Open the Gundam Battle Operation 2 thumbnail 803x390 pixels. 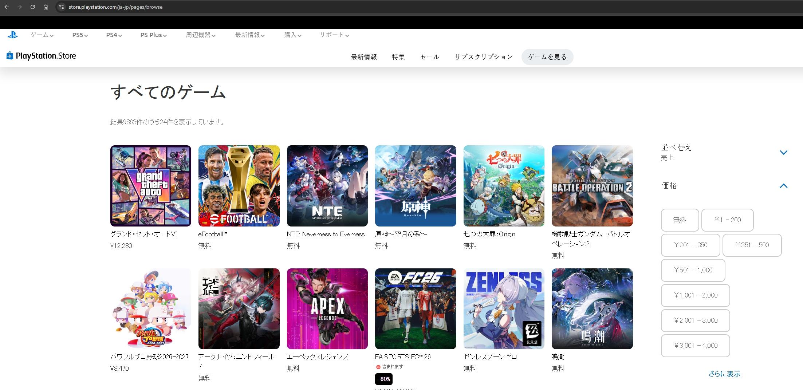click(x=592, y=186)
